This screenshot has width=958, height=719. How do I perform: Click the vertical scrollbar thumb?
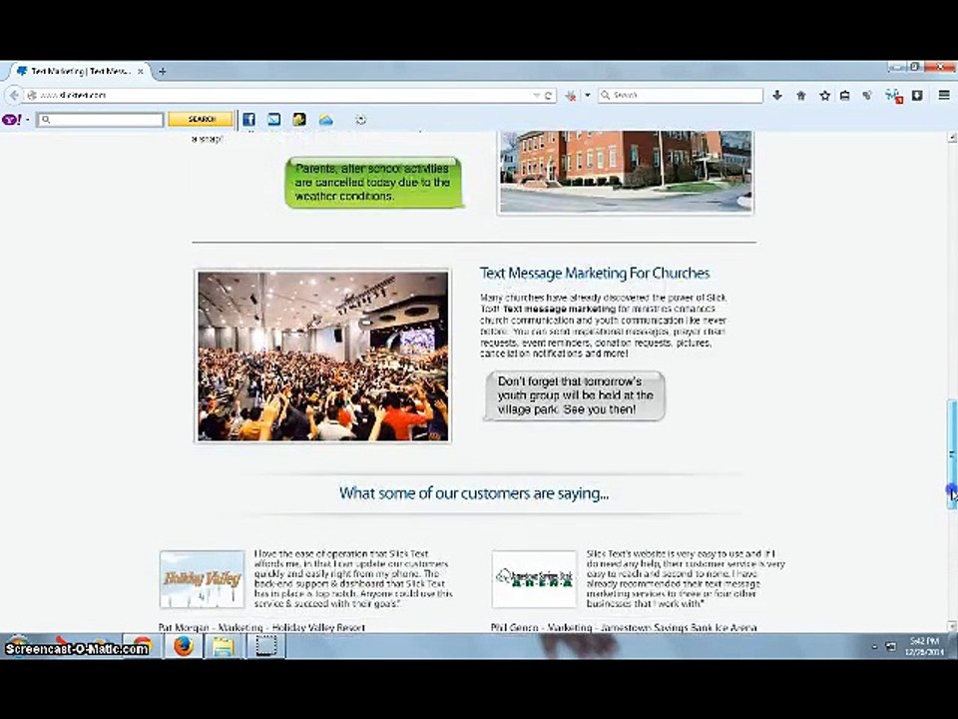pyautogui.click(x=952, y=454)
